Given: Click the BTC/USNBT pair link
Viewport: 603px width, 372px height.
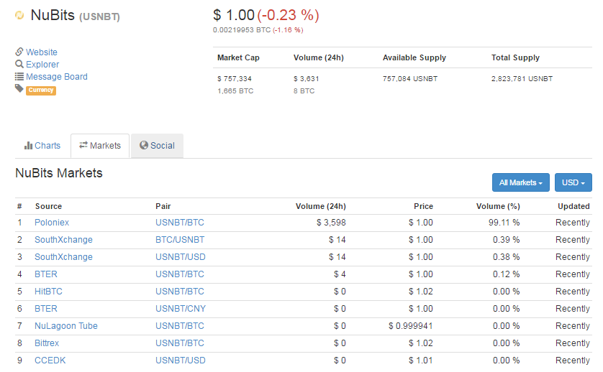Looking at the screenshot, I should pos(180,240).
